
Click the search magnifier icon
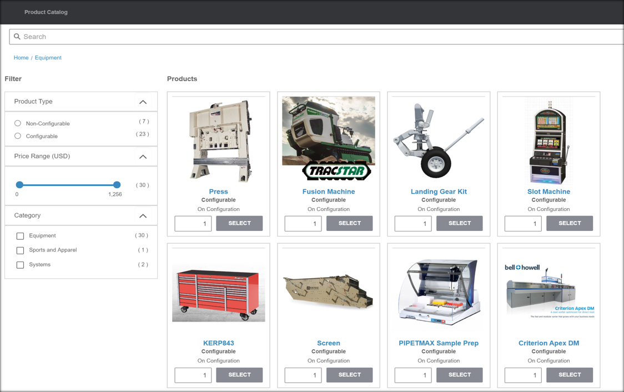point(17,37)
